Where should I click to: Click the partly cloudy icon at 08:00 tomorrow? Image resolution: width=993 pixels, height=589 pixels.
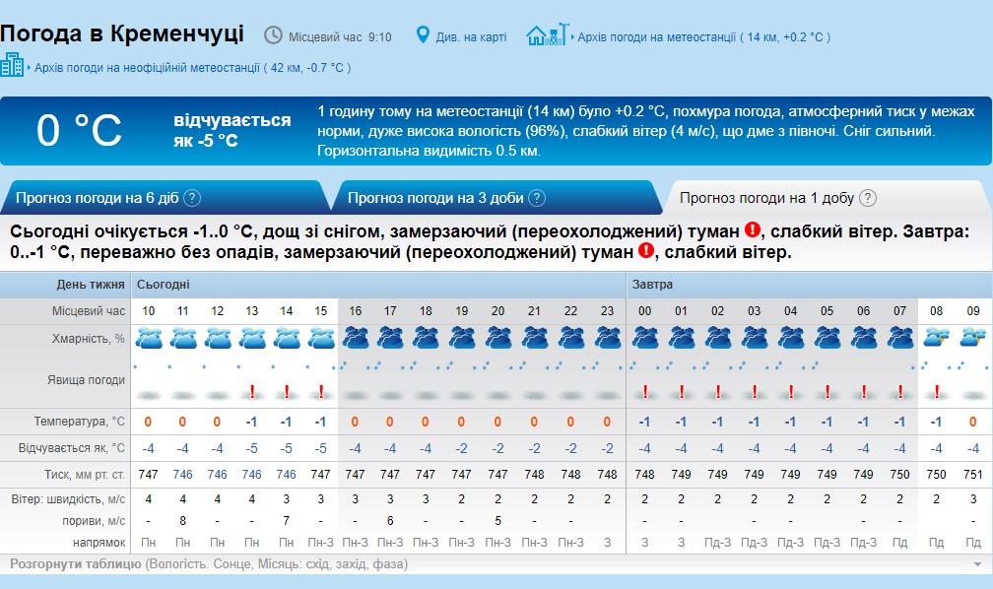[x=937, y=339]
